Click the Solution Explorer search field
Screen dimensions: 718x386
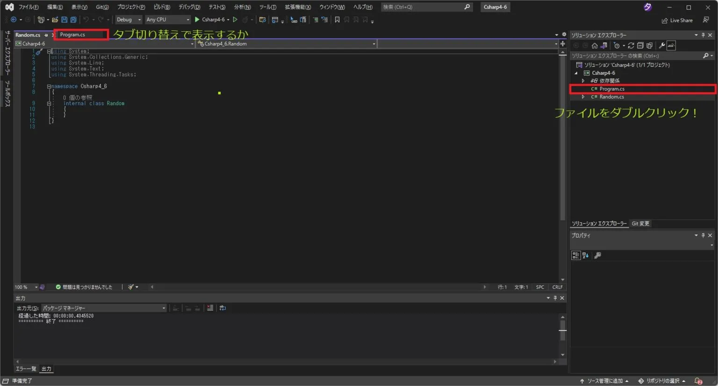coord(636,56)
